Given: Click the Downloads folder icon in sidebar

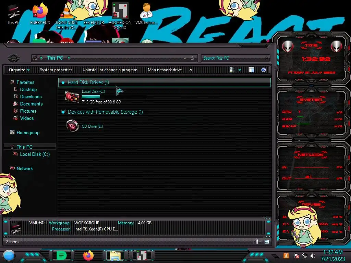Looking at the screenshot, I should [16, 96].
